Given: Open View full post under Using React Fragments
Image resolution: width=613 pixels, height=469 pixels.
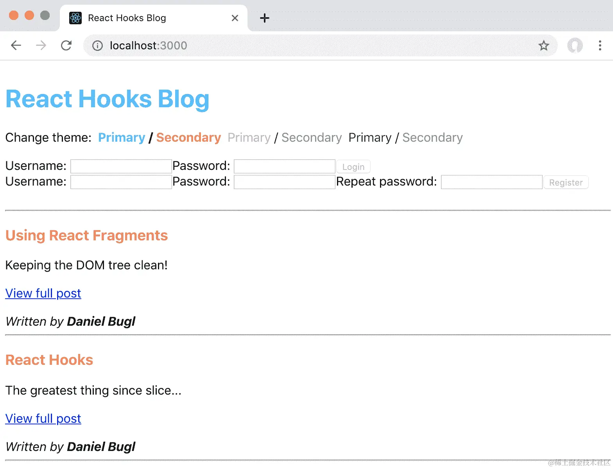Looking at the screenshot, I should click(43, 294).
